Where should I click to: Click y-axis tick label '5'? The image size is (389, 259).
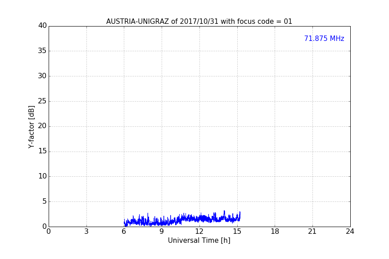coord(45,201)
